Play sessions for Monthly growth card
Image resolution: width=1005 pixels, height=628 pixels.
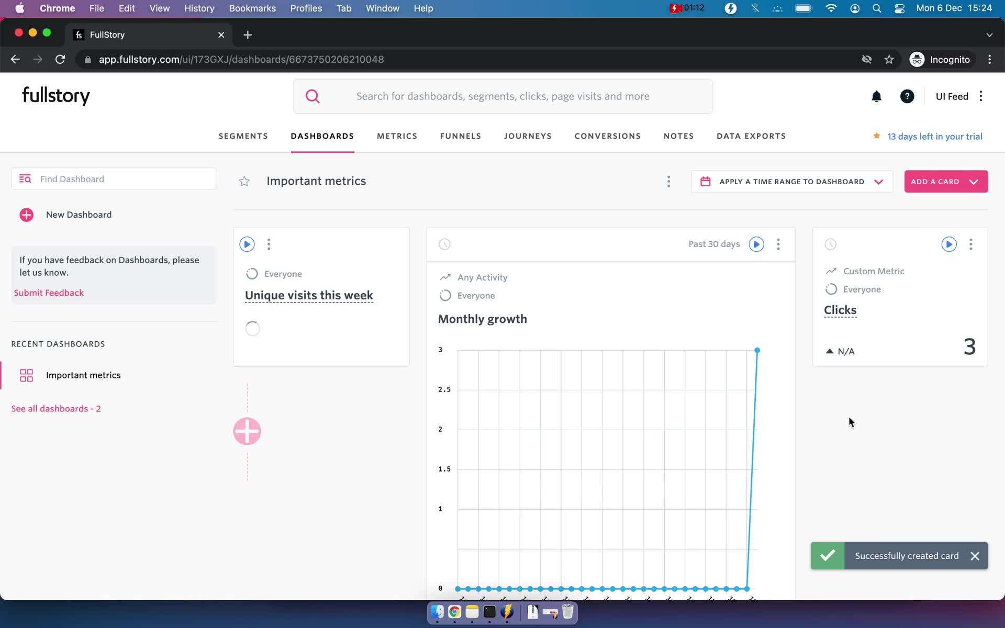coord(756,244)
